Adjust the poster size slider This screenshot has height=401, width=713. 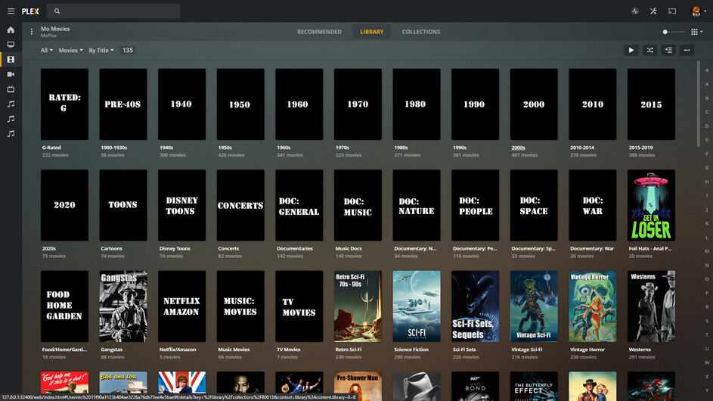click(674, 32)
